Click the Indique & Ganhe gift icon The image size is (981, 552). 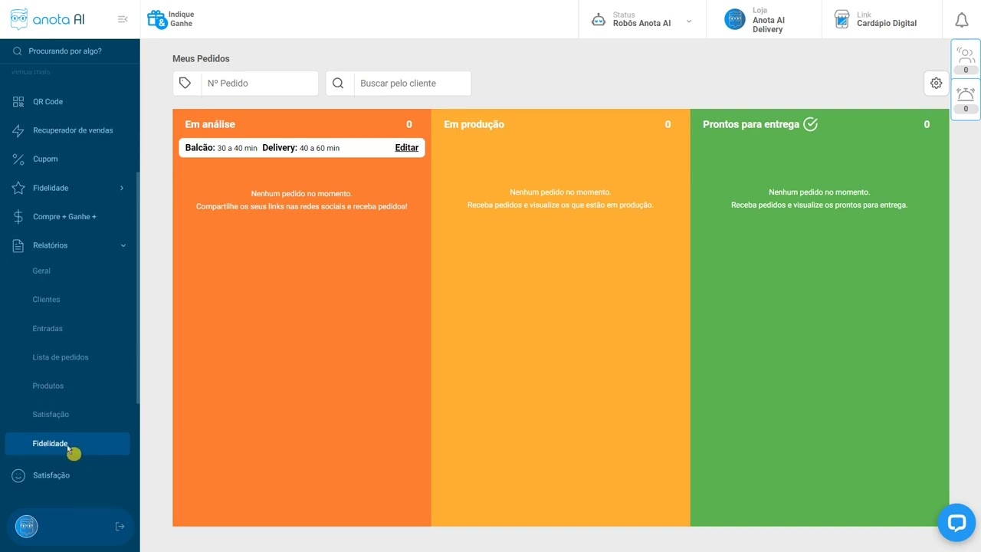pyautogui.click(x=156, y=19)
